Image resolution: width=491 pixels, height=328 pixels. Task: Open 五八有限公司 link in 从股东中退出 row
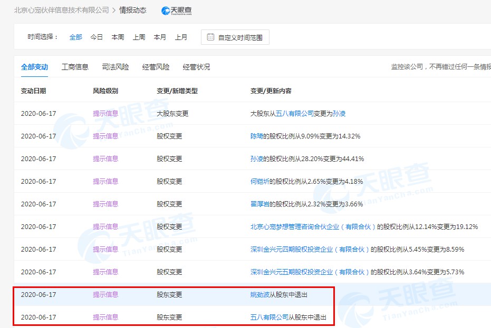click(x=269, y=317)
